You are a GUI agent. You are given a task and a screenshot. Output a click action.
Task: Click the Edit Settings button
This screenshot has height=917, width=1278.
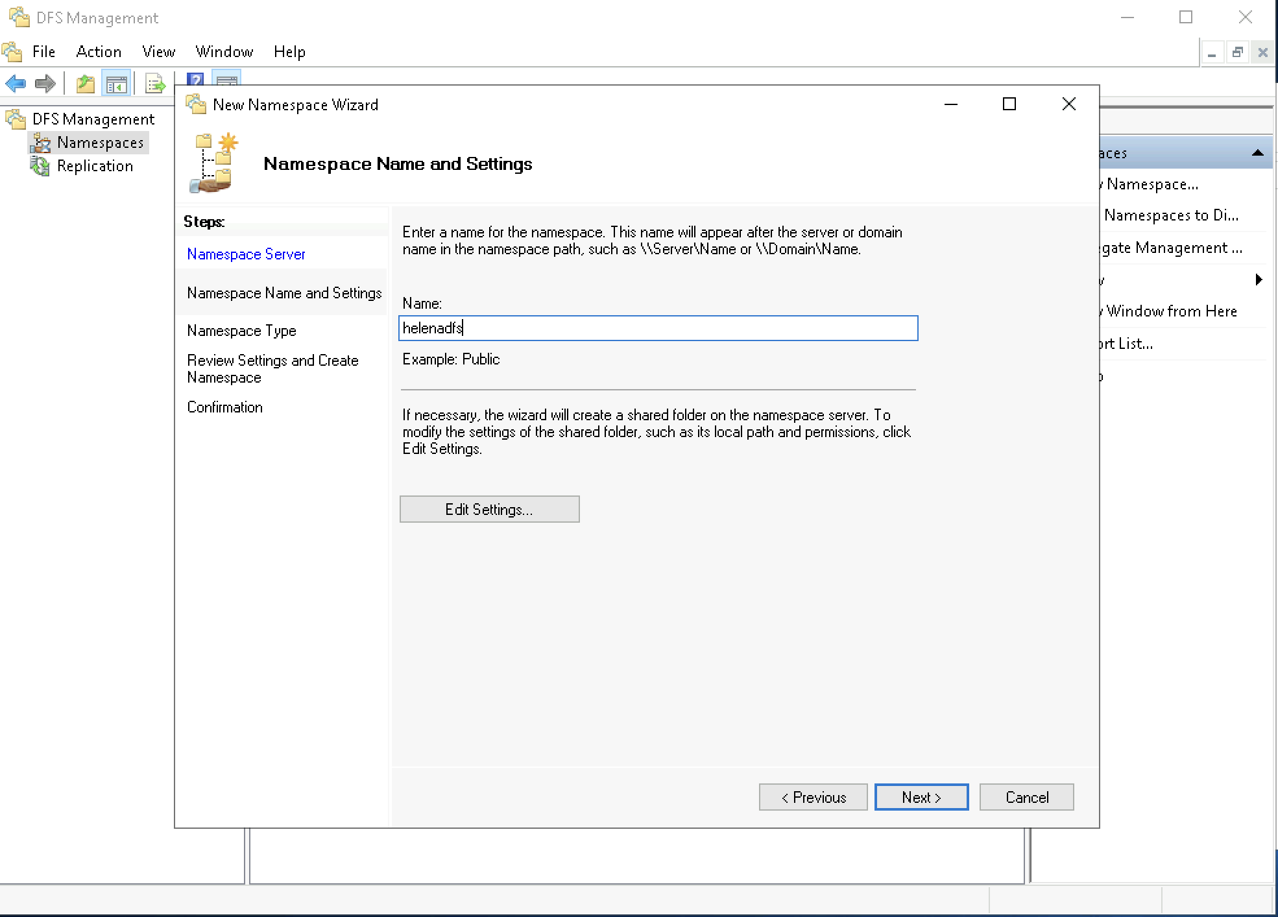tap(489, 509)
